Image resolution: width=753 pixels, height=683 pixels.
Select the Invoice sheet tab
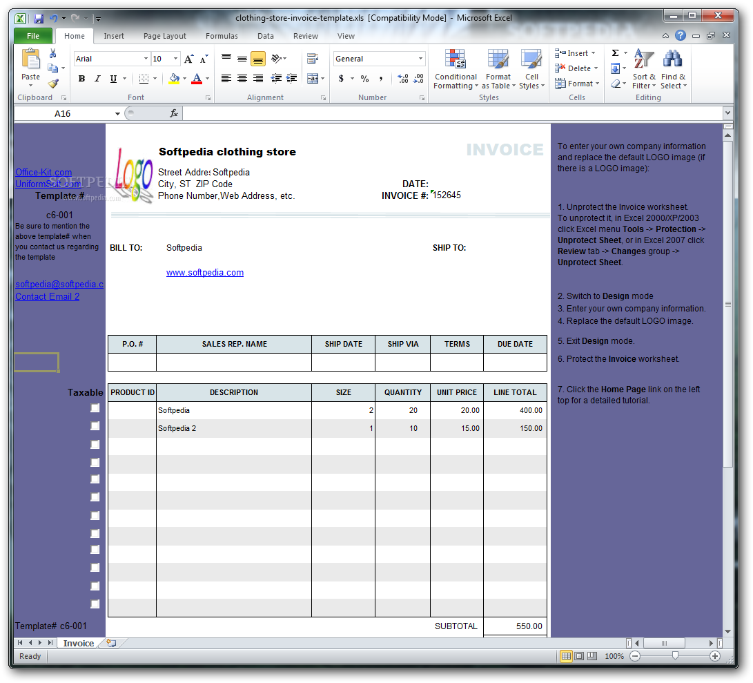click(x=79, y=643)
